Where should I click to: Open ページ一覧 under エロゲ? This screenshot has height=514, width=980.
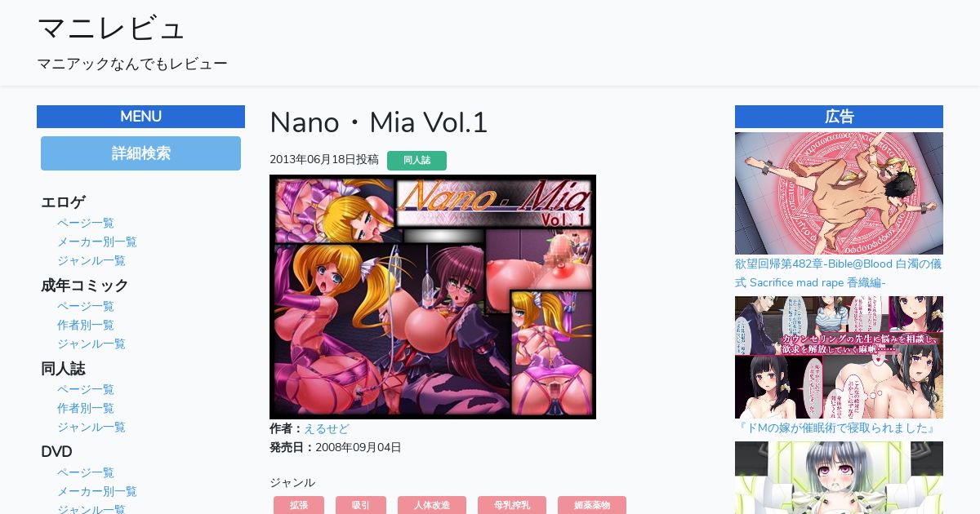click(x=86, y=223)
